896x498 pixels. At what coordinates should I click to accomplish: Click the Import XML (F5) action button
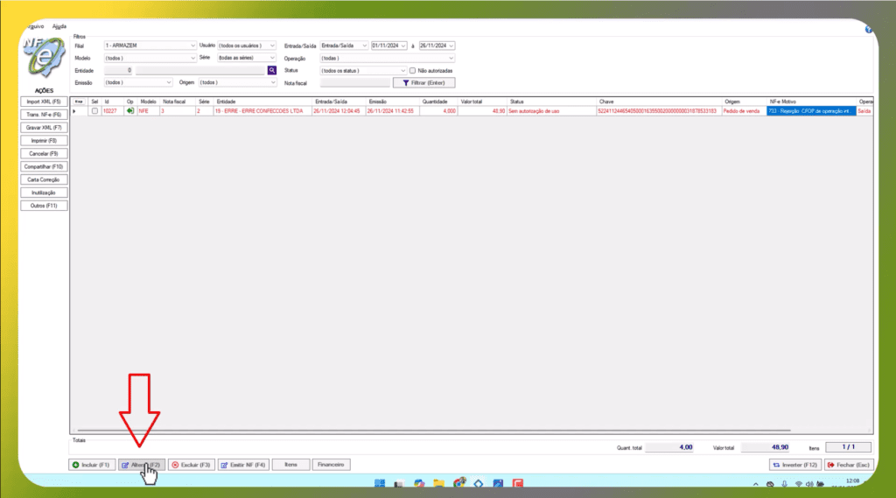[44, 102]
